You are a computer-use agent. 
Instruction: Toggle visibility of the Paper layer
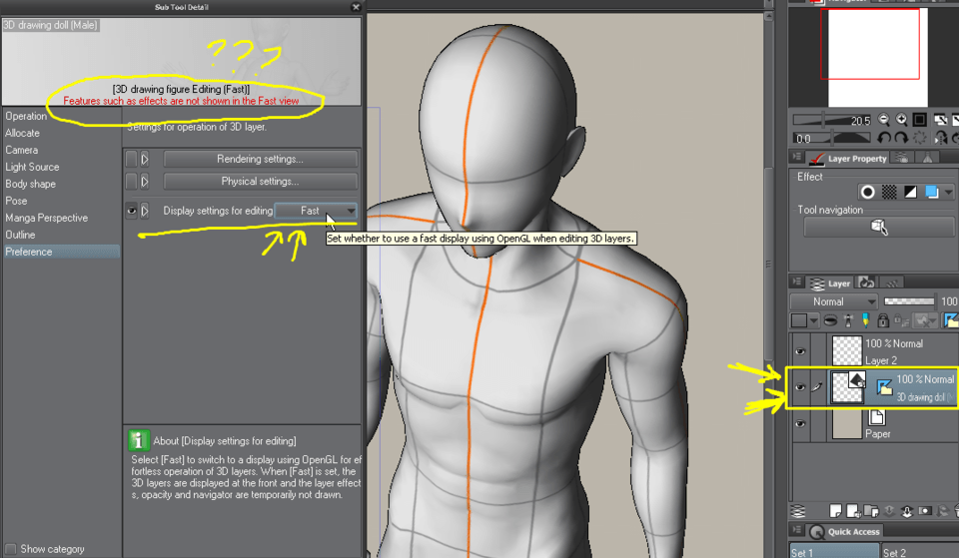(799, 424)
